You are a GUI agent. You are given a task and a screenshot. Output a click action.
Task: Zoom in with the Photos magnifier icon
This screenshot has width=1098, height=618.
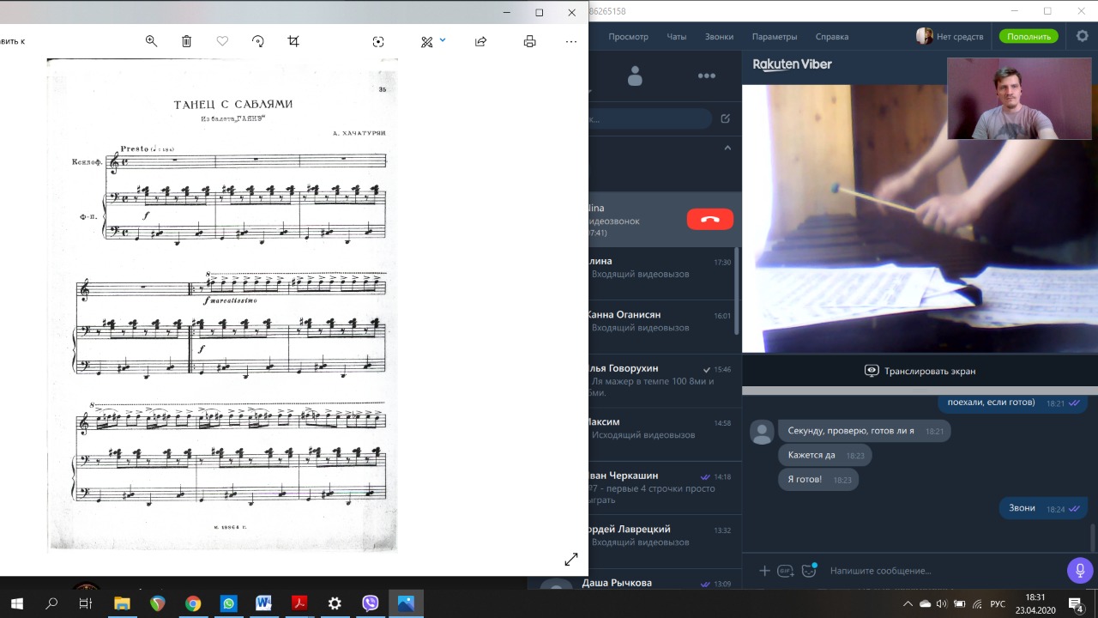[x=151, y=41]
